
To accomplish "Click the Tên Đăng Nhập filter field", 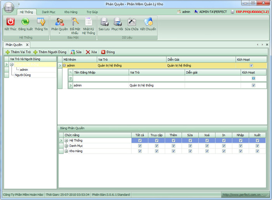I will tap(101, 78).
